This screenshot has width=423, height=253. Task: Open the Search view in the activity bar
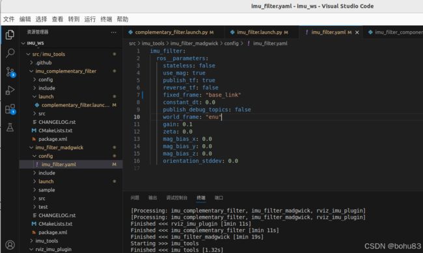click(x=10, y=53)
